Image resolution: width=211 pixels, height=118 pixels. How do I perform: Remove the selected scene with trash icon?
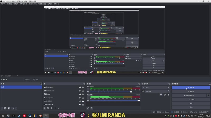click(5, 108)
